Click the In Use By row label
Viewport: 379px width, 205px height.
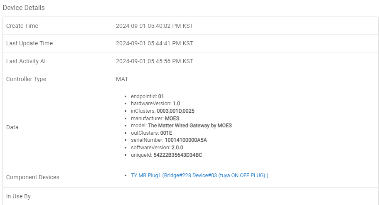pos(18,196)
